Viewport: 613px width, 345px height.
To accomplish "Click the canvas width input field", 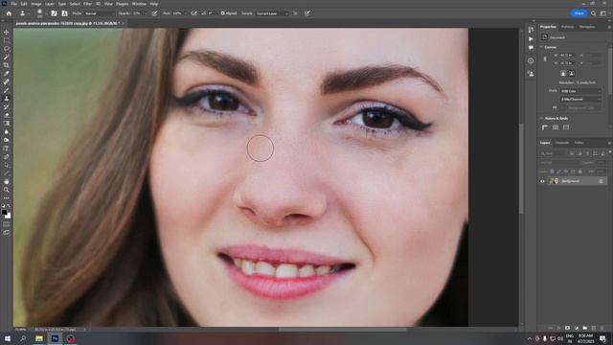I will pyautogui.click(x=567, y=56).
